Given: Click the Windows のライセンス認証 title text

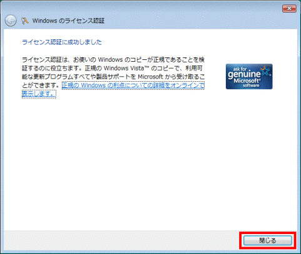Looking at the screenshot, I should [x=68, y=21].
